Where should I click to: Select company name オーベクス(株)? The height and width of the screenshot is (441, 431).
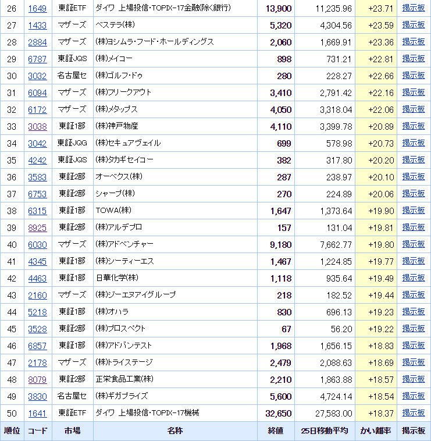coord(119,177)
